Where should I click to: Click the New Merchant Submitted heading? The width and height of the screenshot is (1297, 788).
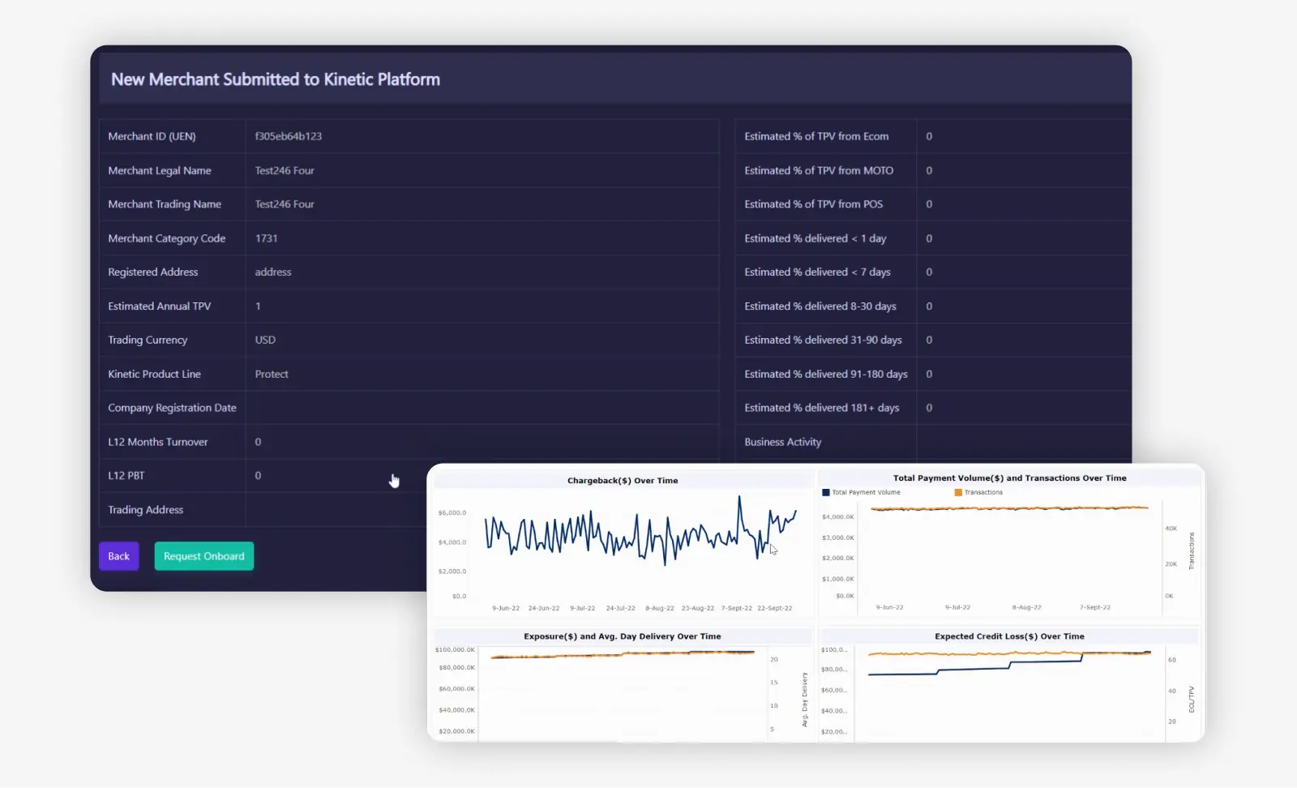(276, 79)
